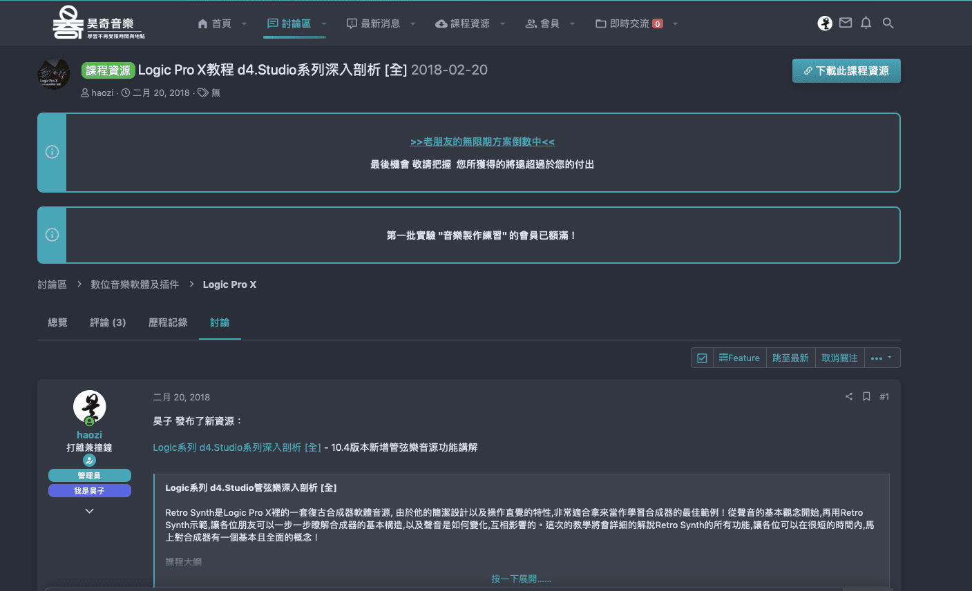Image resolution: width=972 pixels, height=591 pixels.
Task: Expand the 首頁 dropdown arrow
Action: tap(244, 23)
